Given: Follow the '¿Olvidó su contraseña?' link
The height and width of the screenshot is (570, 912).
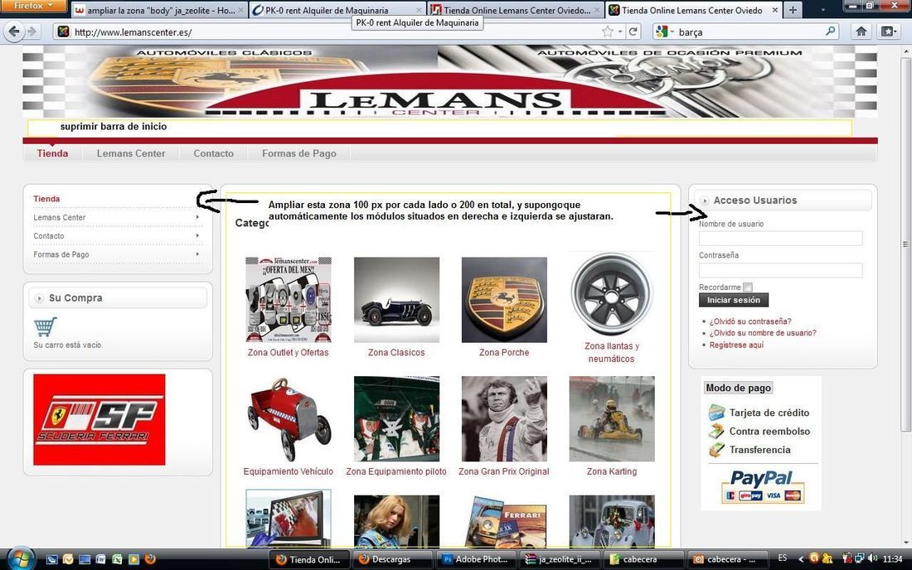Looking at the screenshot, I should [750, 321].
